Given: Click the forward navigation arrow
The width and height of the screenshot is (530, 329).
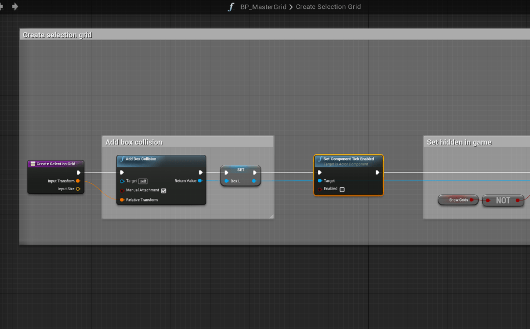Looking at the screenshot, I should click(15, 6).
